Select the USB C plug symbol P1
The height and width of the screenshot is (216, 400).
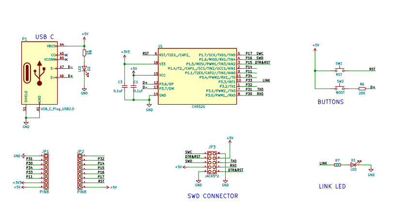[x=39, y=73]
